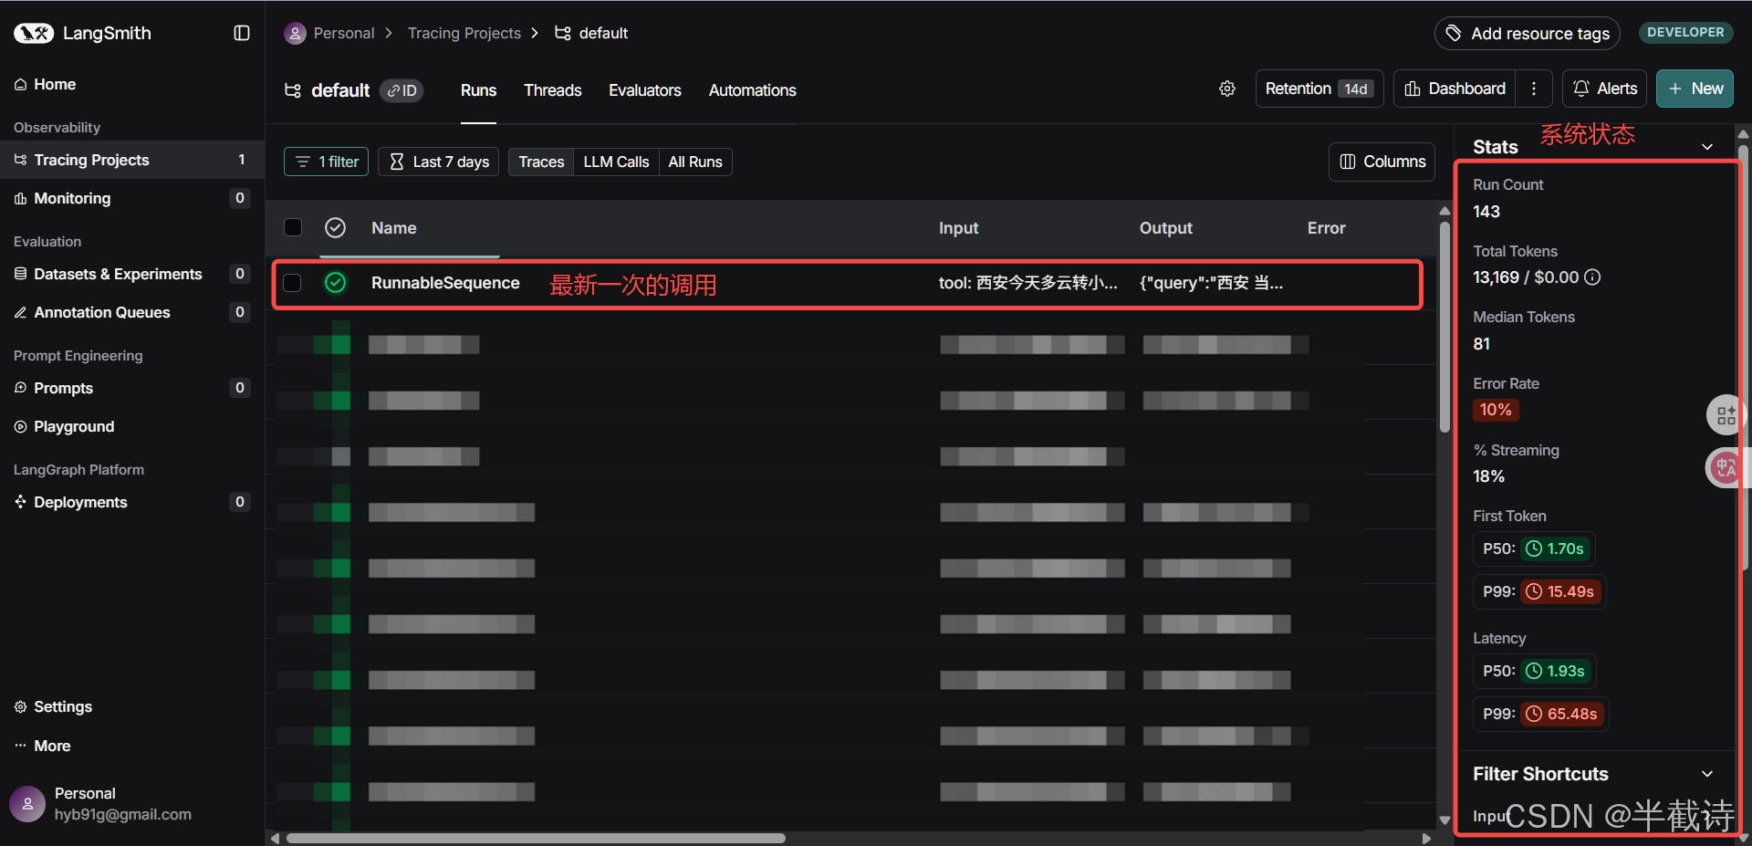The width and height of the screenshot is (1752, 846).
Task: Switch to the Runs tab
Action: point(478,90)
